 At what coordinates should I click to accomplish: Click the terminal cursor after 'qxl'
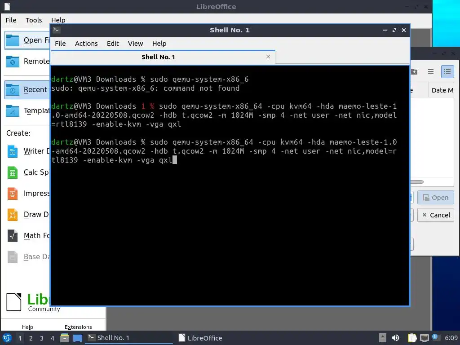[x=175, y=160]
